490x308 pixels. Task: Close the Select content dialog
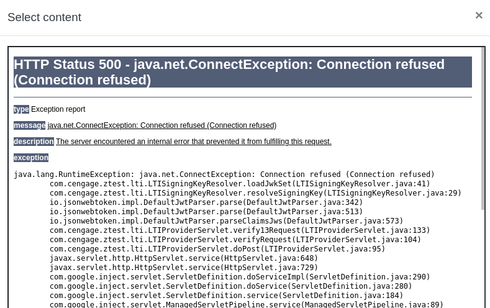pos(479,16)
